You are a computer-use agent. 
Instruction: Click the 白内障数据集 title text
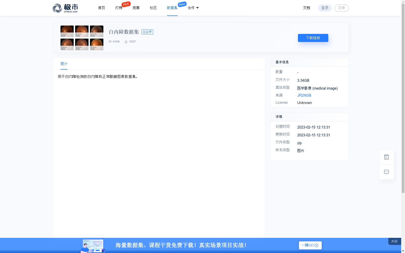tap(124, 32)
